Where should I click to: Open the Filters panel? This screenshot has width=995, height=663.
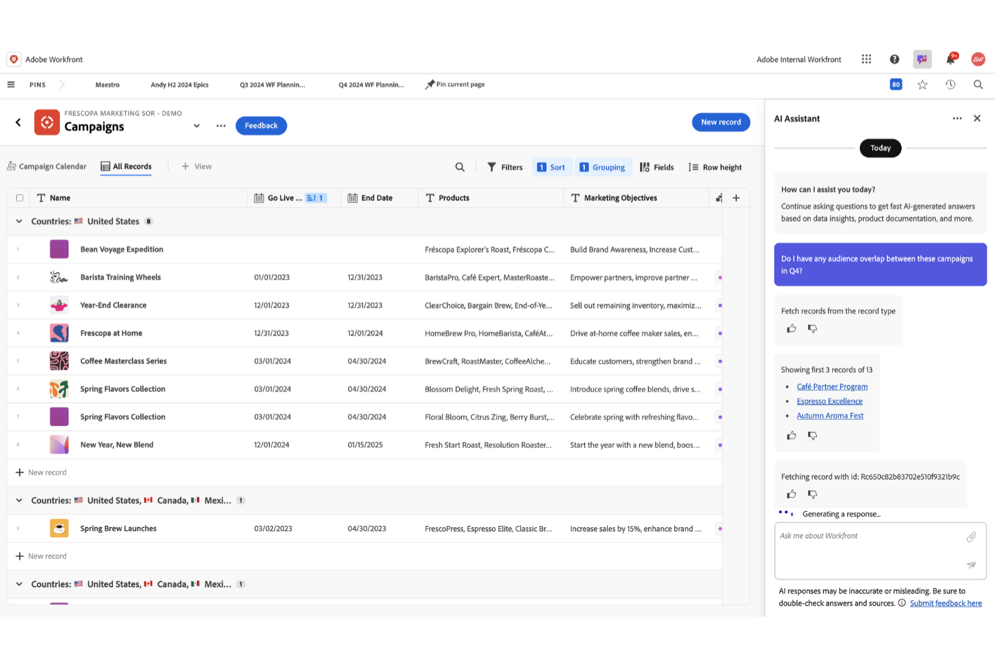click(505, 167)
